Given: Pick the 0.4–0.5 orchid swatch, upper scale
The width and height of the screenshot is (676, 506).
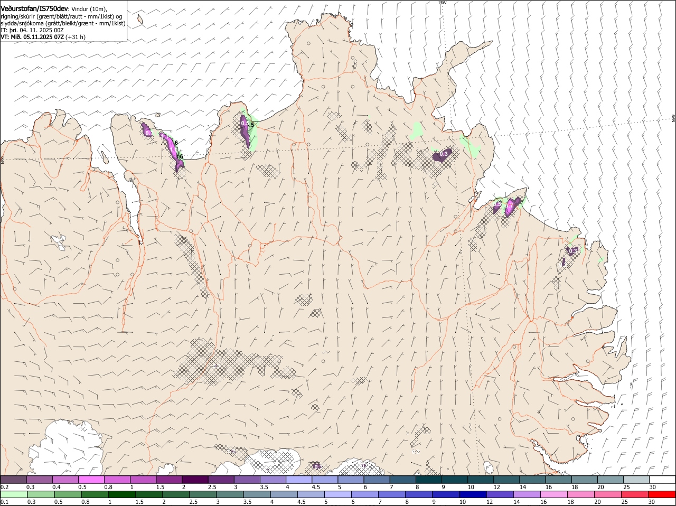Looking at the screenshot, I should tap(65, 480).
